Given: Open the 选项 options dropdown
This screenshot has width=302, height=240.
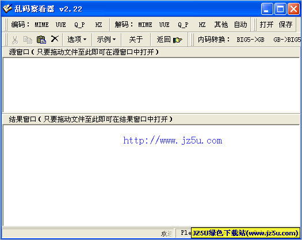Looking at the screenshot, I should click(77, 40).
